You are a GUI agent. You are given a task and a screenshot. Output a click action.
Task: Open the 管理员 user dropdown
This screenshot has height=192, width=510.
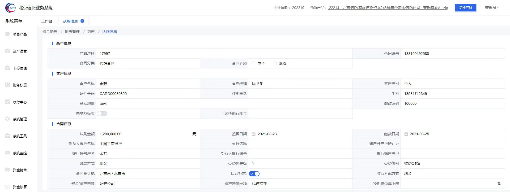click(x=492, y=8)
